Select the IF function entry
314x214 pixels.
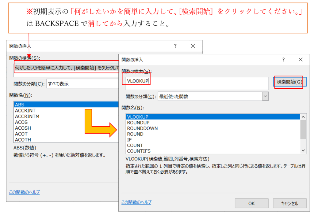[x=129, y=140]
